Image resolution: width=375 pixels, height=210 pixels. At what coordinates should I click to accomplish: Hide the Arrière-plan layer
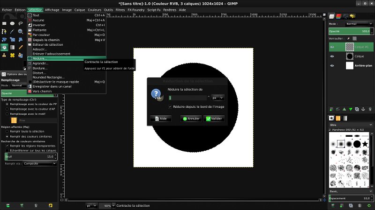tap(332, 65)
